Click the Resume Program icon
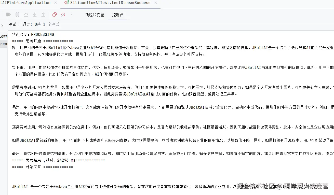The image size is (334, 195). 8,15
